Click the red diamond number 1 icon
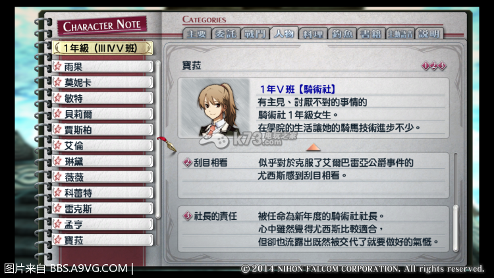Screen dimensions: 494x278 point(425,66)
